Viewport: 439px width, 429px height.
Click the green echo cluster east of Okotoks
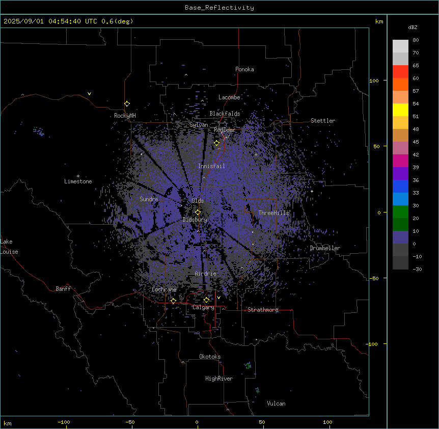pyautogui.click(x=248, y=365)
